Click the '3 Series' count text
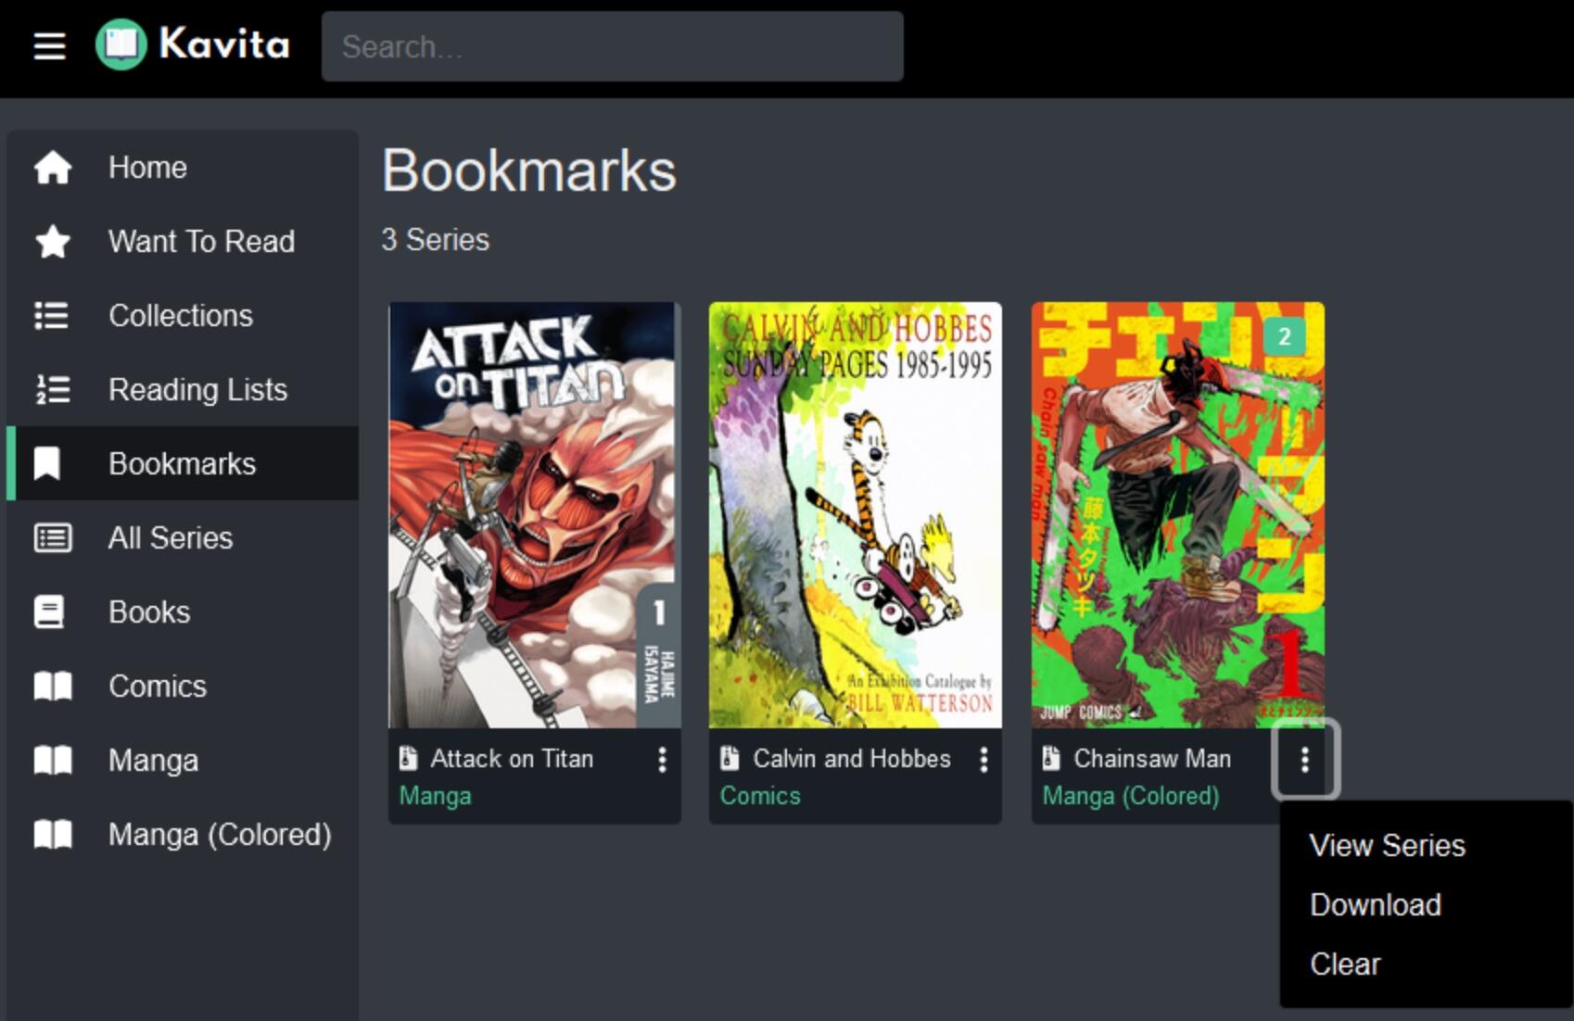The image size is (1574, 1021). tap(435, 240)
